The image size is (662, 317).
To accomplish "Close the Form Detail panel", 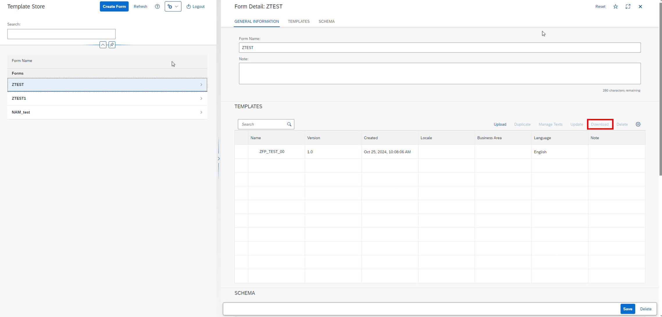I will pos(640,6).
